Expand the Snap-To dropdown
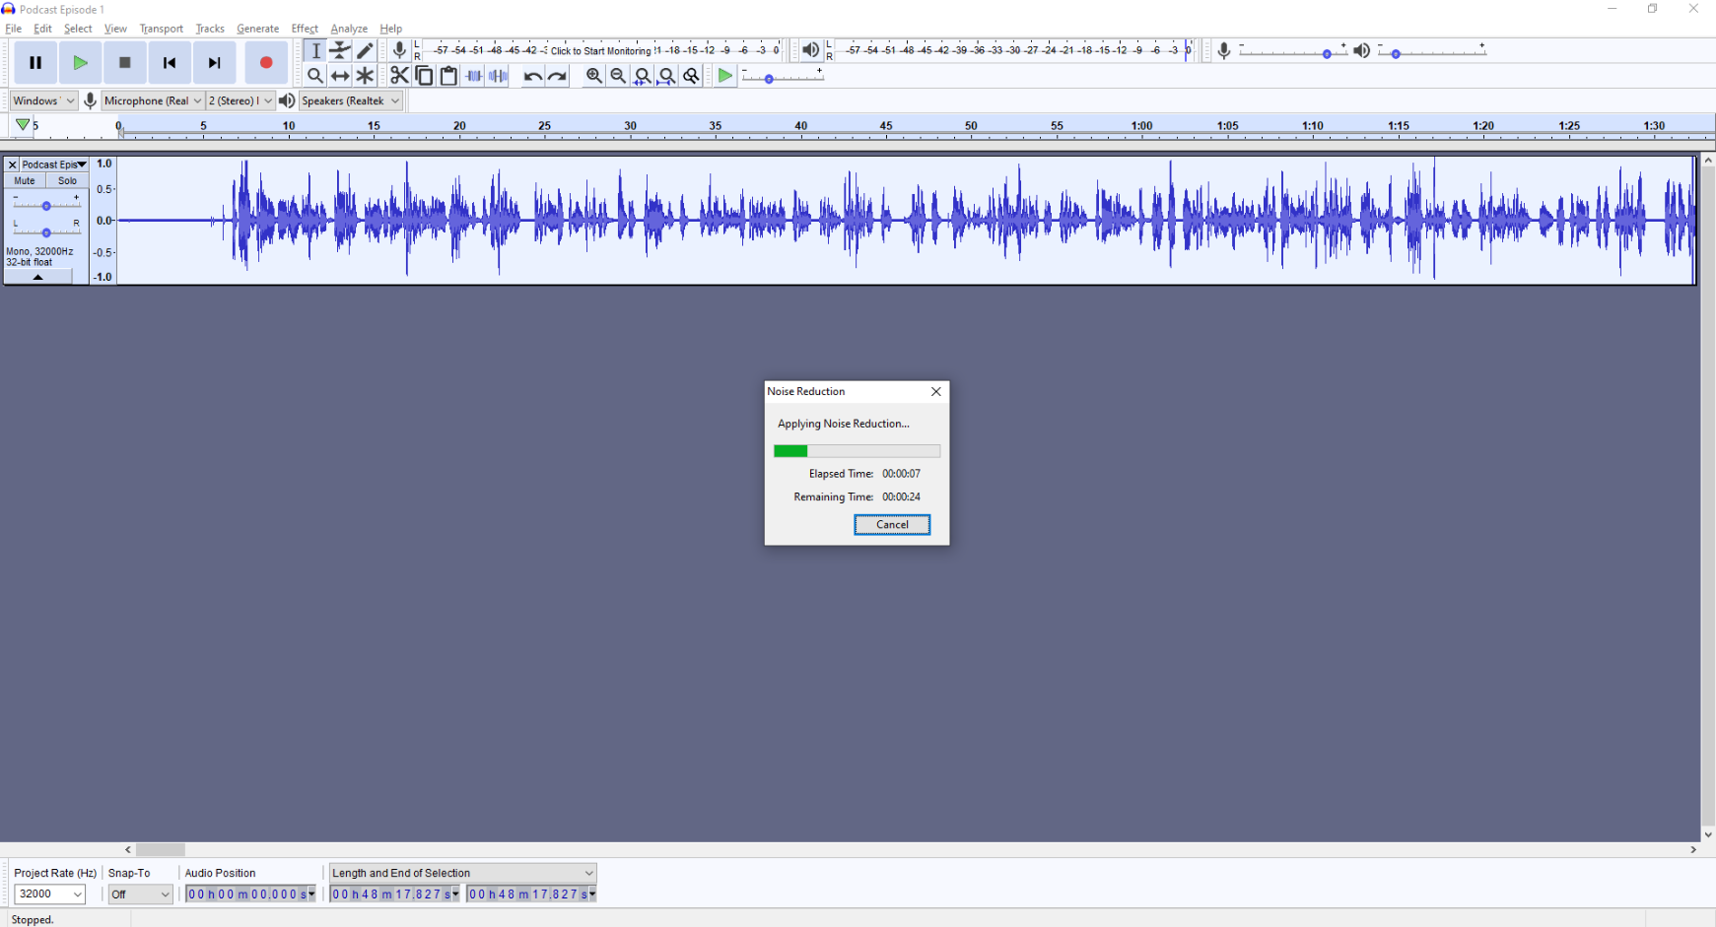 pyautogui.click(x=140, y=894)
